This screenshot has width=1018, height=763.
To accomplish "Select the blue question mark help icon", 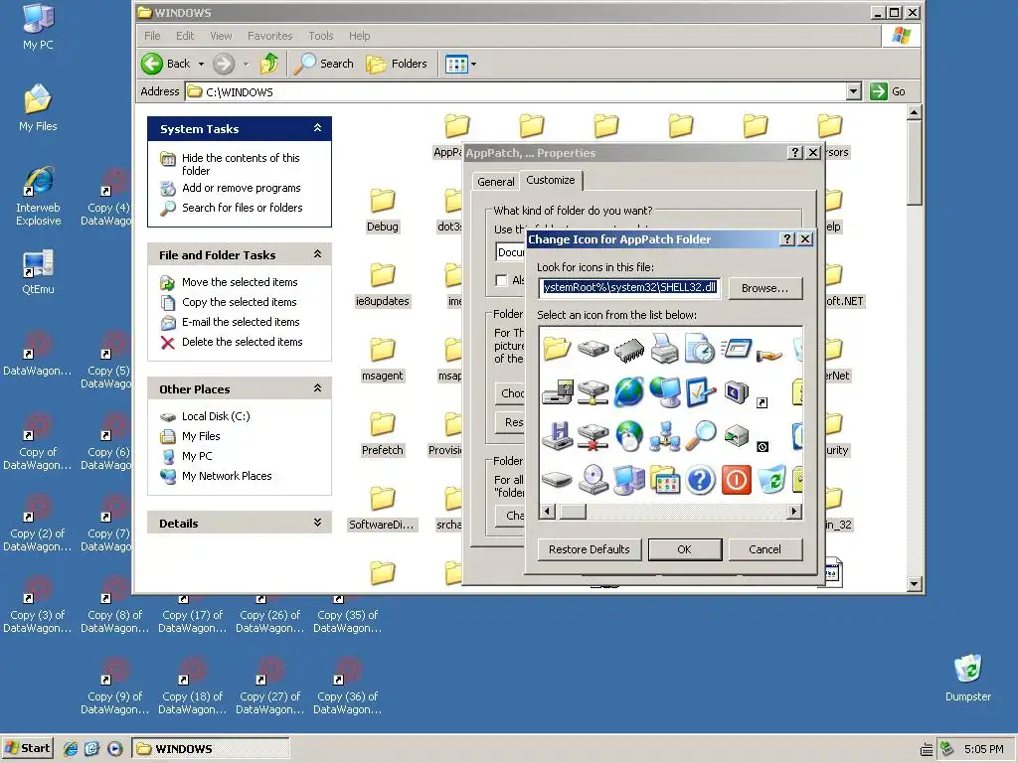I will pos(701,480).
